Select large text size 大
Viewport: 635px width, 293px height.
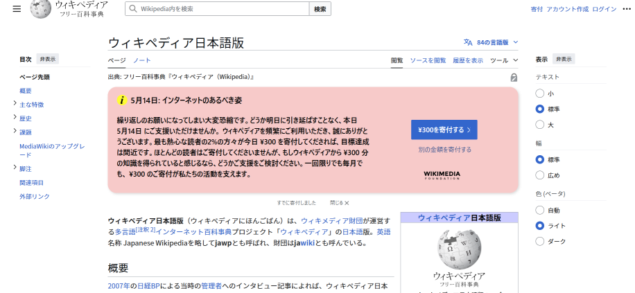(539, 125)
